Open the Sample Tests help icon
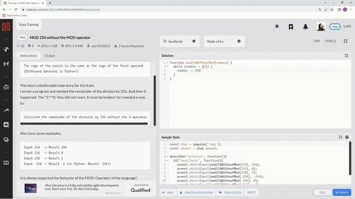This screenshot has height=199, width=355. coord(347,137)
